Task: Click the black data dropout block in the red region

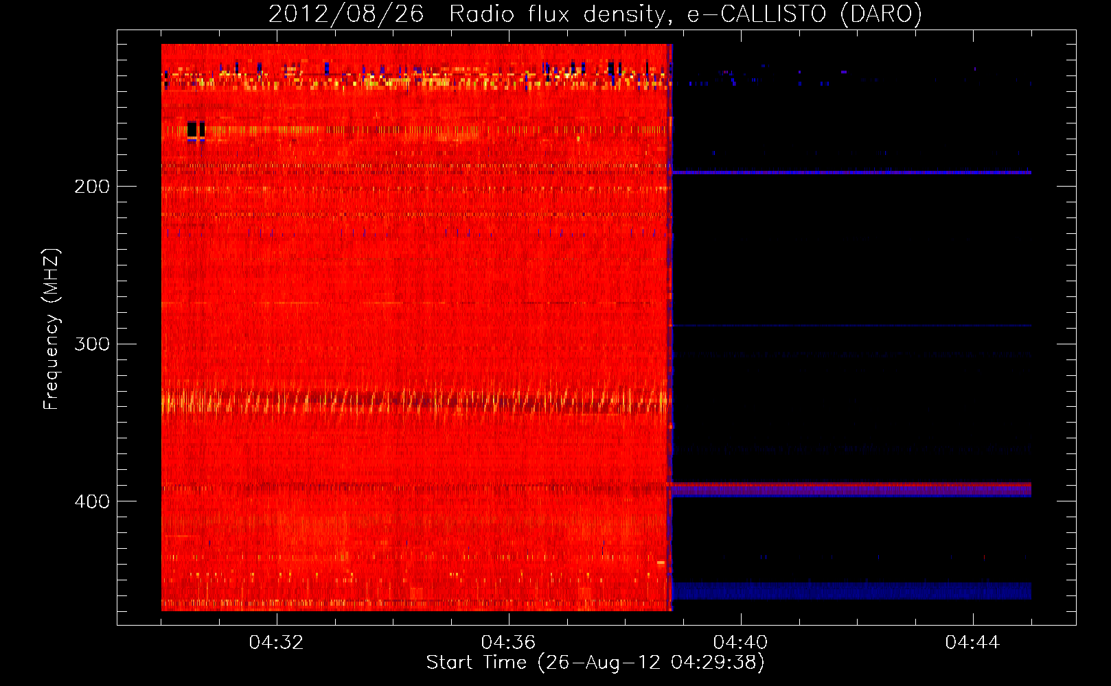Action: coord(196,130)
